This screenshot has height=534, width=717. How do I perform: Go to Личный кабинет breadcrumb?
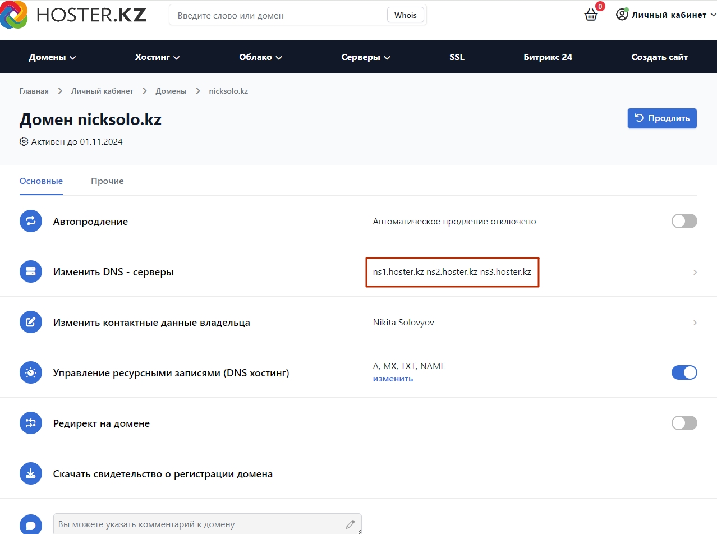pos(102,91)
